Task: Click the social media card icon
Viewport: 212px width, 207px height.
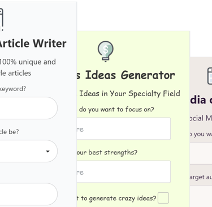Action: click(210, 76)
